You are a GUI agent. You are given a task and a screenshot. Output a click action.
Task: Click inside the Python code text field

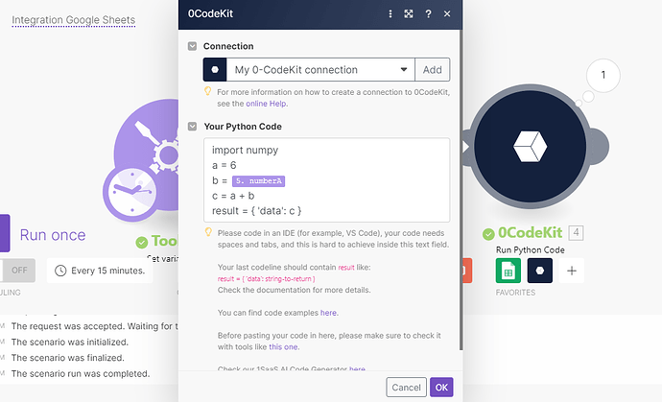[x=326, y=180]
